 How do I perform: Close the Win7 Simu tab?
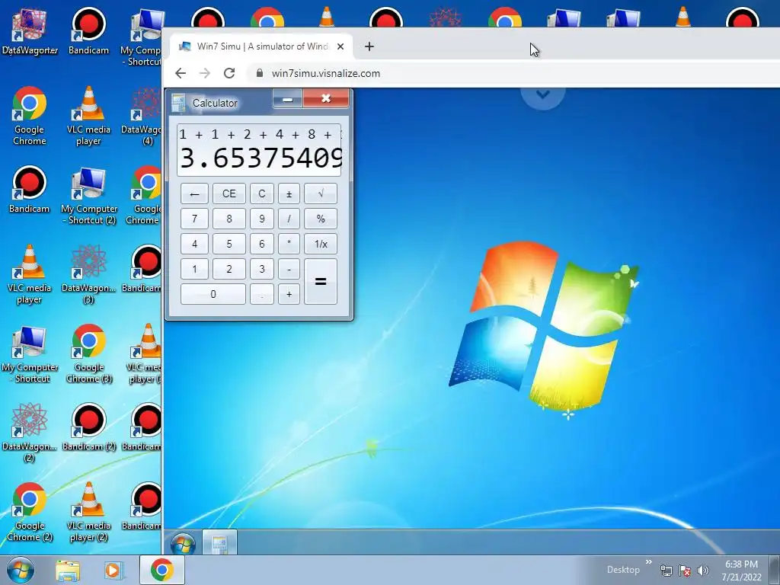(340, 46)
